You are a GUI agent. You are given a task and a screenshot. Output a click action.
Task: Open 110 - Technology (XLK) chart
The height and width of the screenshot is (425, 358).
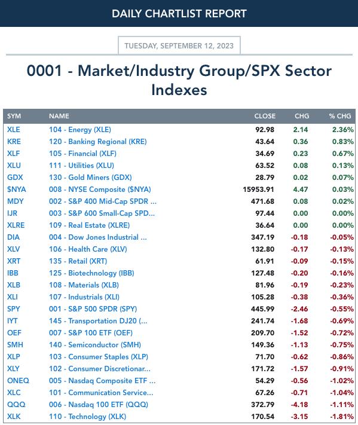point(87,416)
